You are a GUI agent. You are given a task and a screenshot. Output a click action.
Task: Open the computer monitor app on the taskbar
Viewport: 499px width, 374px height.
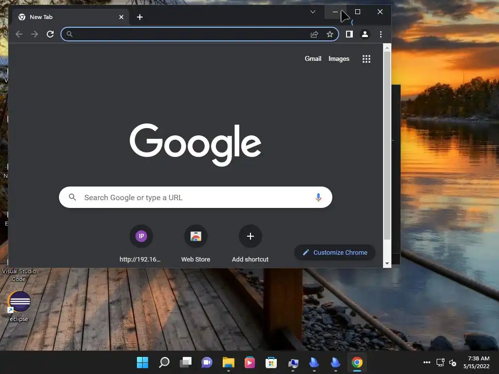click(x=293, y=362)
